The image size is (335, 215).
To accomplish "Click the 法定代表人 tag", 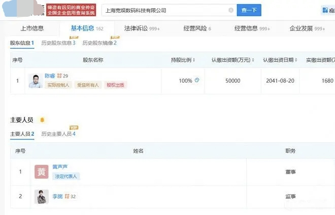I will 66,176.
